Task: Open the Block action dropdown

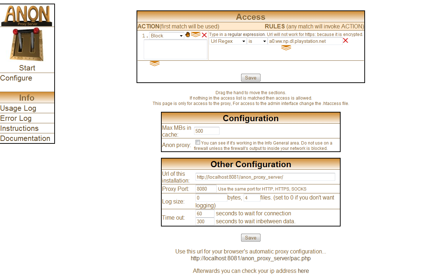Action: 167,36
